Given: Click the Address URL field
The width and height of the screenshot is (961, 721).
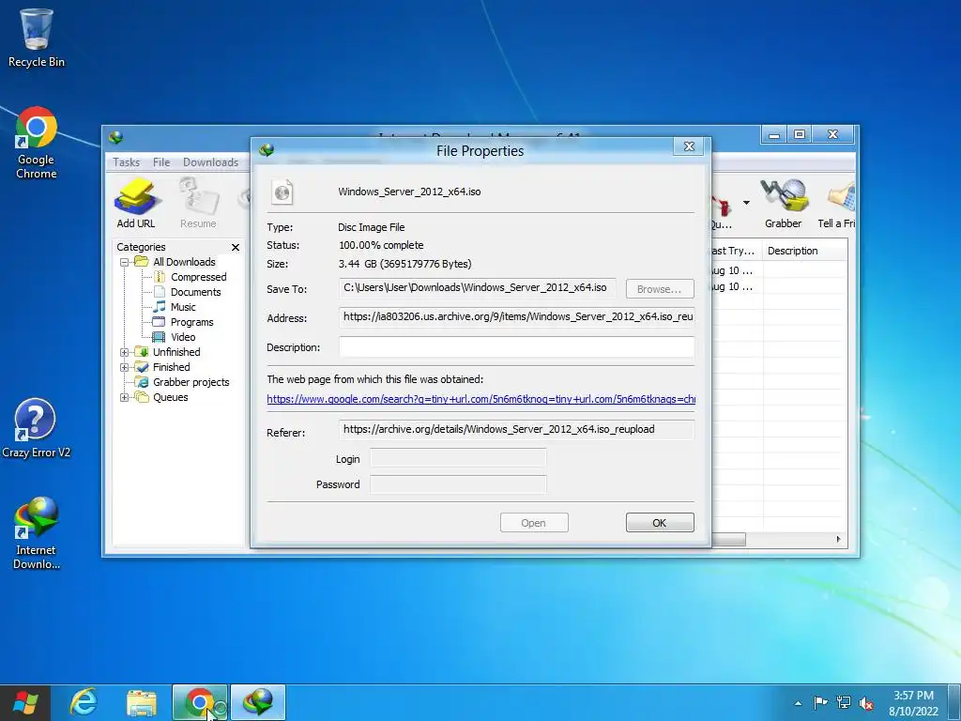Looking at the screenshot, I should (x=516, y=317).
